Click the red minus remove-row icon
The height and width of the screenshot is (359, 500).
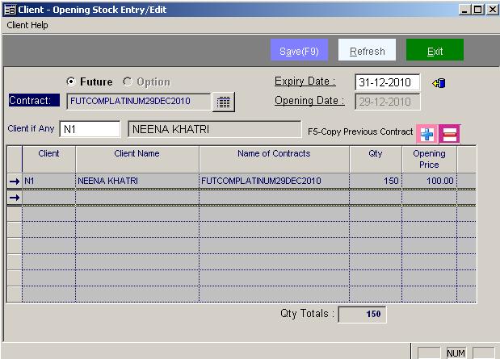[x=448, y=134]
